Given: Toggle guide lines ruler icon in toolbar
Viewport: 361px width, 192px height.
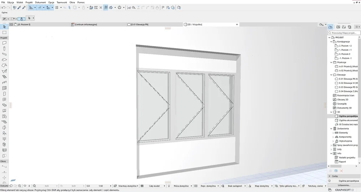Looking at the screenshot, I should [31, 7].
